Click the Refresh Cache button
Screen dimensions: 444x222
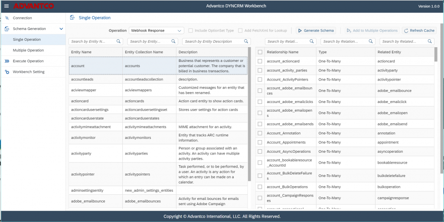(x=419, y=30)
